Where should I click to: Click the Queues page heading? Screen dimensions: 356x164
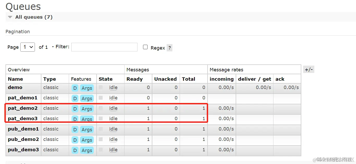(x=23, y=6)
